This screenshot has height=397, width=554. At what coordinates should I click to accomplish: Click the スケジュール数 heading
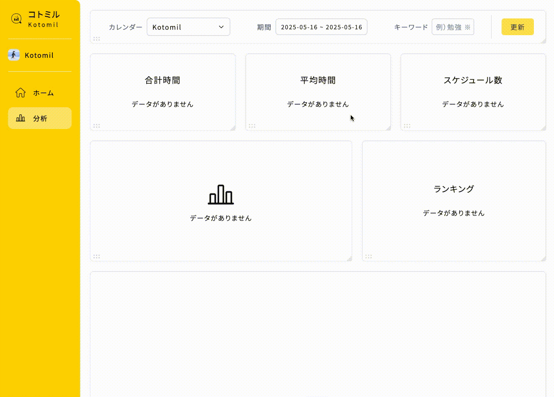point(473,80)
